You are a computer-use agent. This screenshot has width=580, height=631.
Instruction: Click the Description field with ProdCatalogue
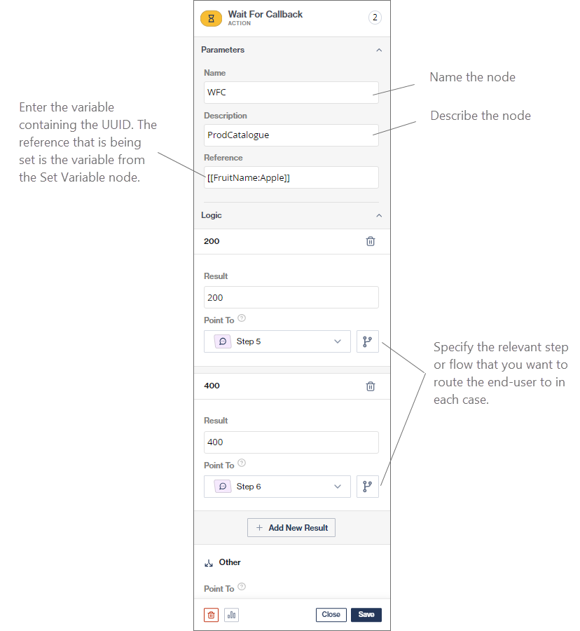[291, 135]
